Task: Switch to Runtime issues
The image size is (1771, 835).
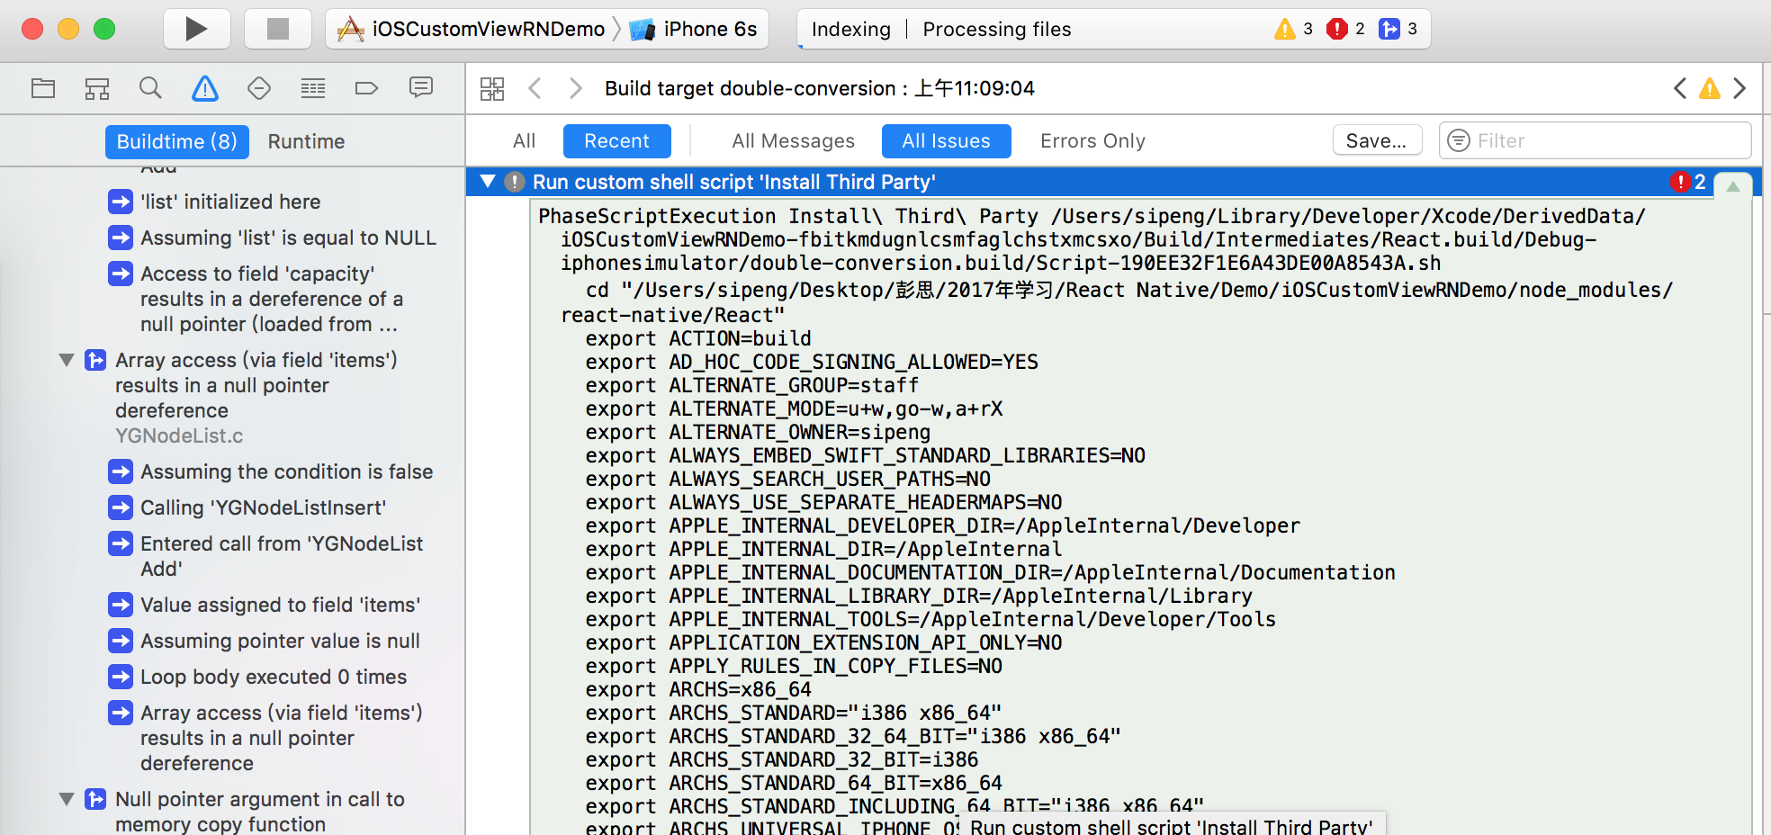Action: 307,141
